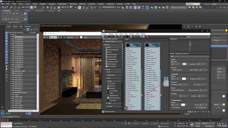228x128 pixels.
Task: Click Display Cameras filter in Scene Explorer sidebar
Action: (6, 41)
